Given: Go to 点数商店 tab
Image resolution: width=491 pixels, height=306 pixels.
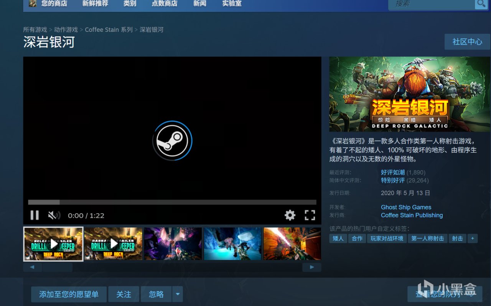Looking at the screenshot, I should pos(165,3).
